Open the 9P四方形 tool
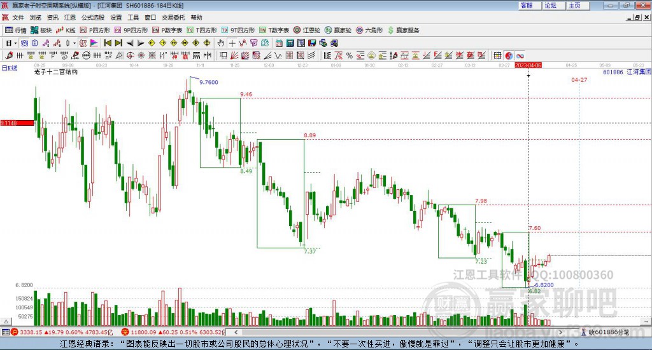Screen dimensions: 652x350 point(131,30)
